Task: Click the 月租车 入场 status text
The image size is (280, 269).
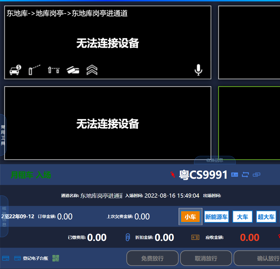Action: click(31, 175)
